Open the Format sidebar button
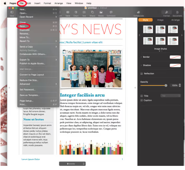The image size is (185, 170). (x=166, y=13)
